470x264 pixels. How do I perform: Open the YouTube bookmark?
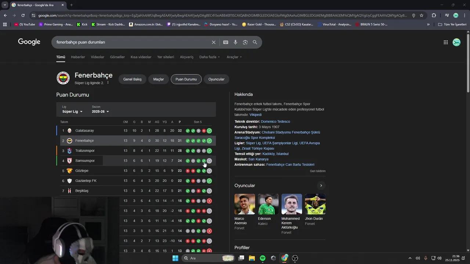25,25
